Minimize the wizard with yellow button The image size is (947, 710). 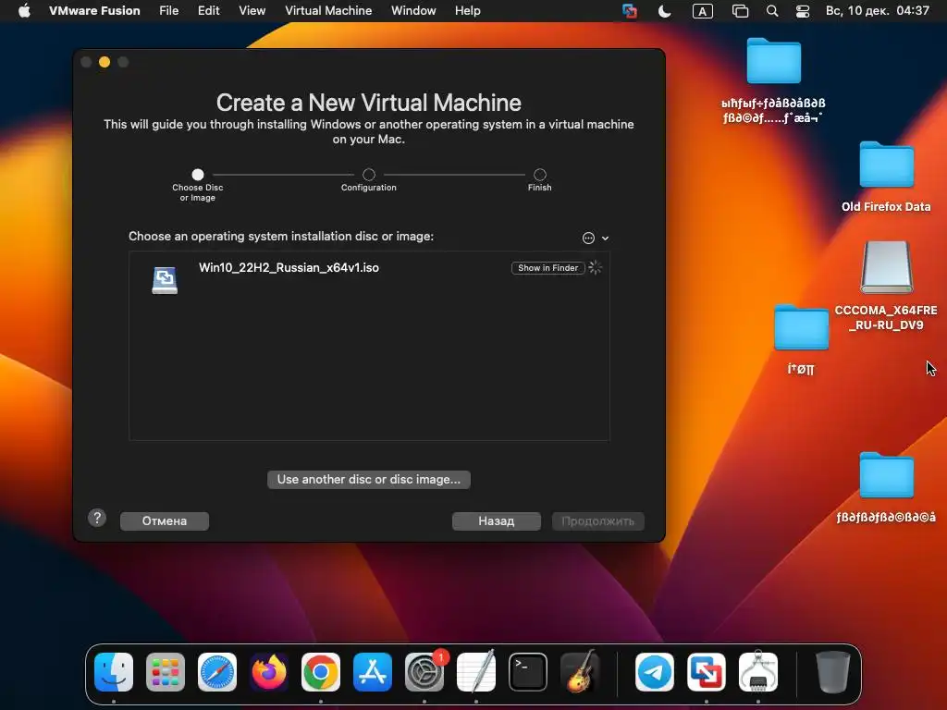click(105, 62)
